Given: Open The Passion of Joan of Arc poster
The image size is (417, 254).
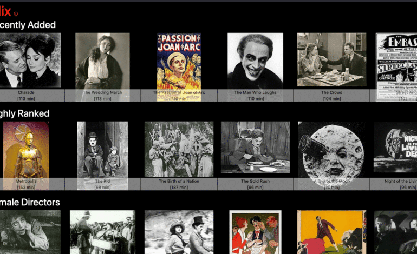Looking at the screenshot, I should [179, 67].
